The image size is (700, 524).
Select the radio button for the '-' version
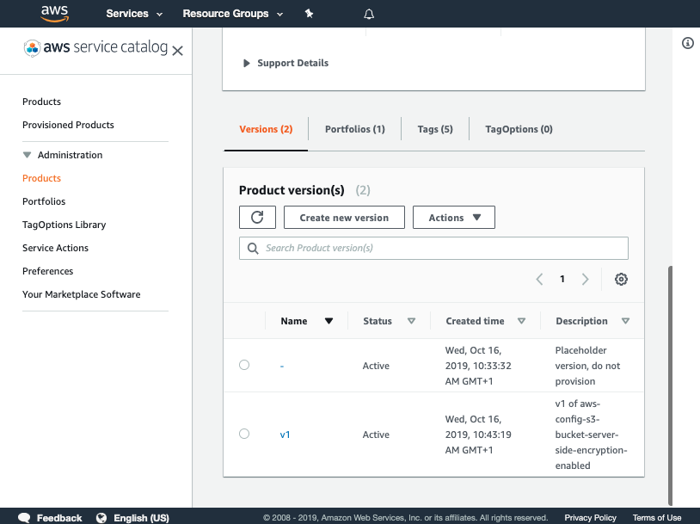pyautogui.click(x=244, y=365)
